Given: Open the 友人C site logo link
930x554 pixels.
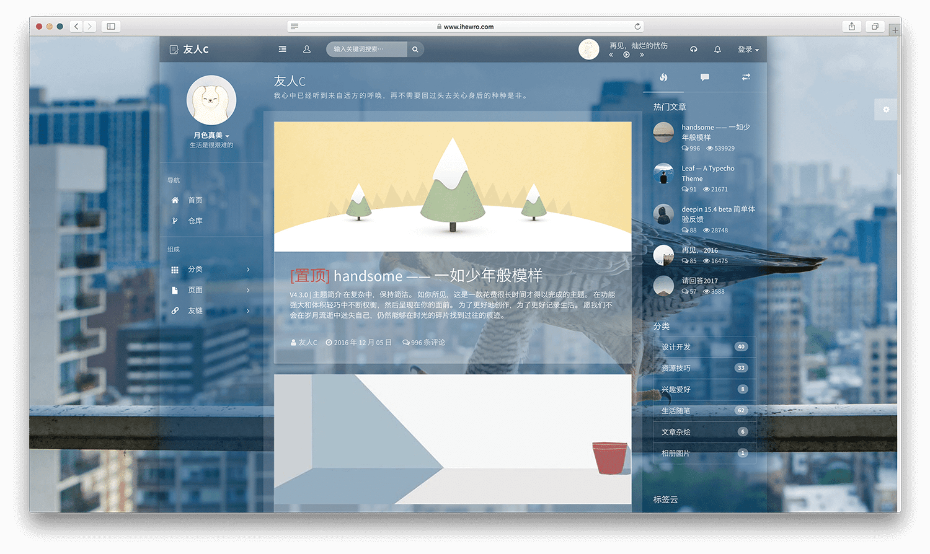Looking at the screenshot, I should pyautogui.click(x=189, y=49).
